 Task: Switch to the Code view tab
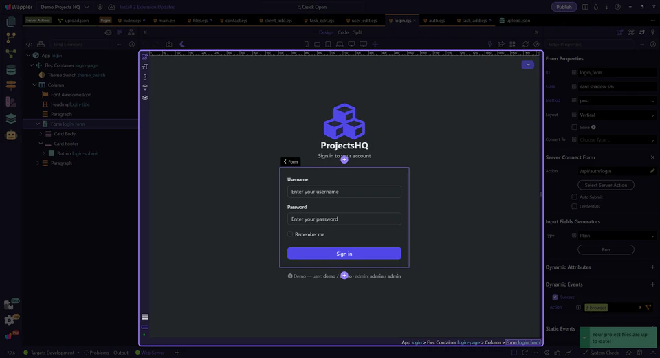pyautogui.click(x=343, y=32)
